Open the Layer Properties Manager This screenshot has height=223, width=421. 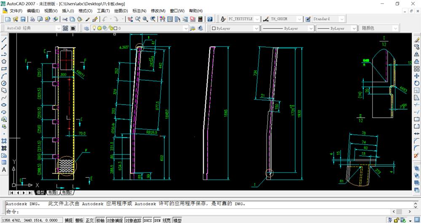[86, 29]
